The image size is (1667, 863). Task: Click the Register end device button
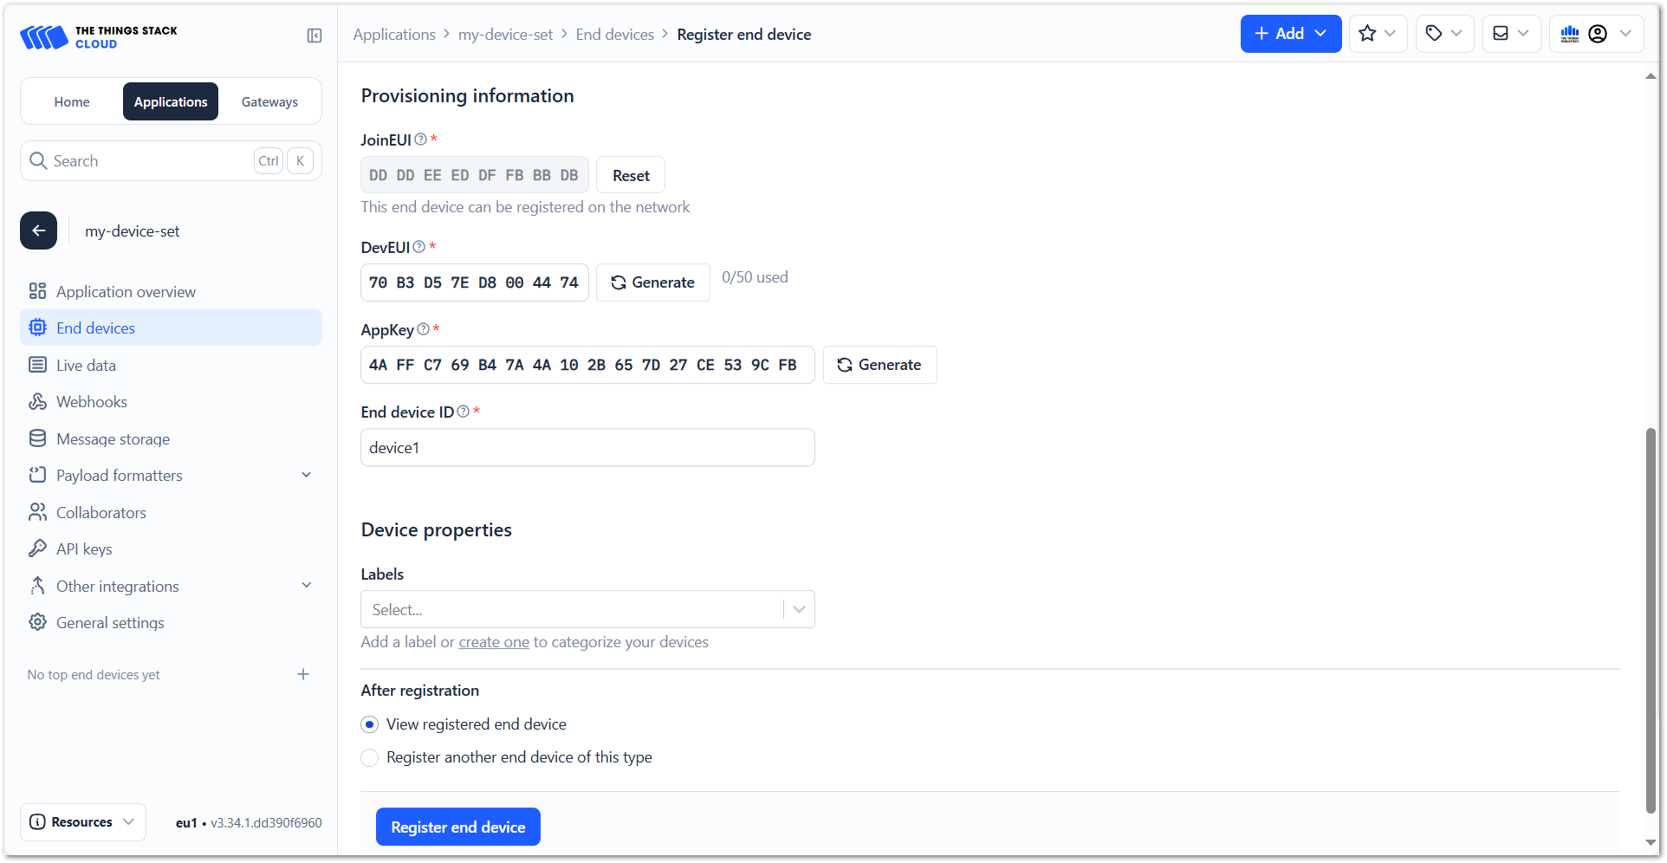457,827
